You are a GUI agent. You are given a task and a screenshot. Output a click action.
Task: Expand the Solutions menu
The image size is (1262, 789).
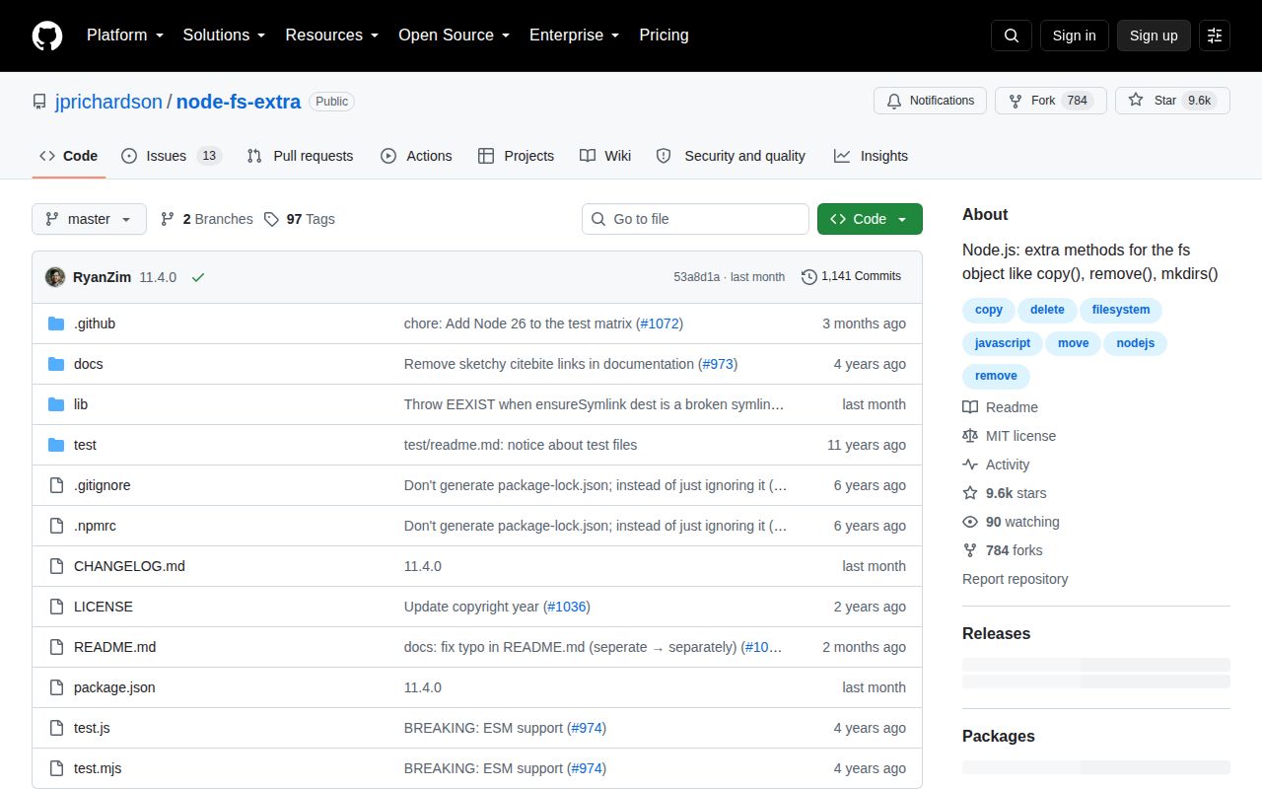point(225,36)
